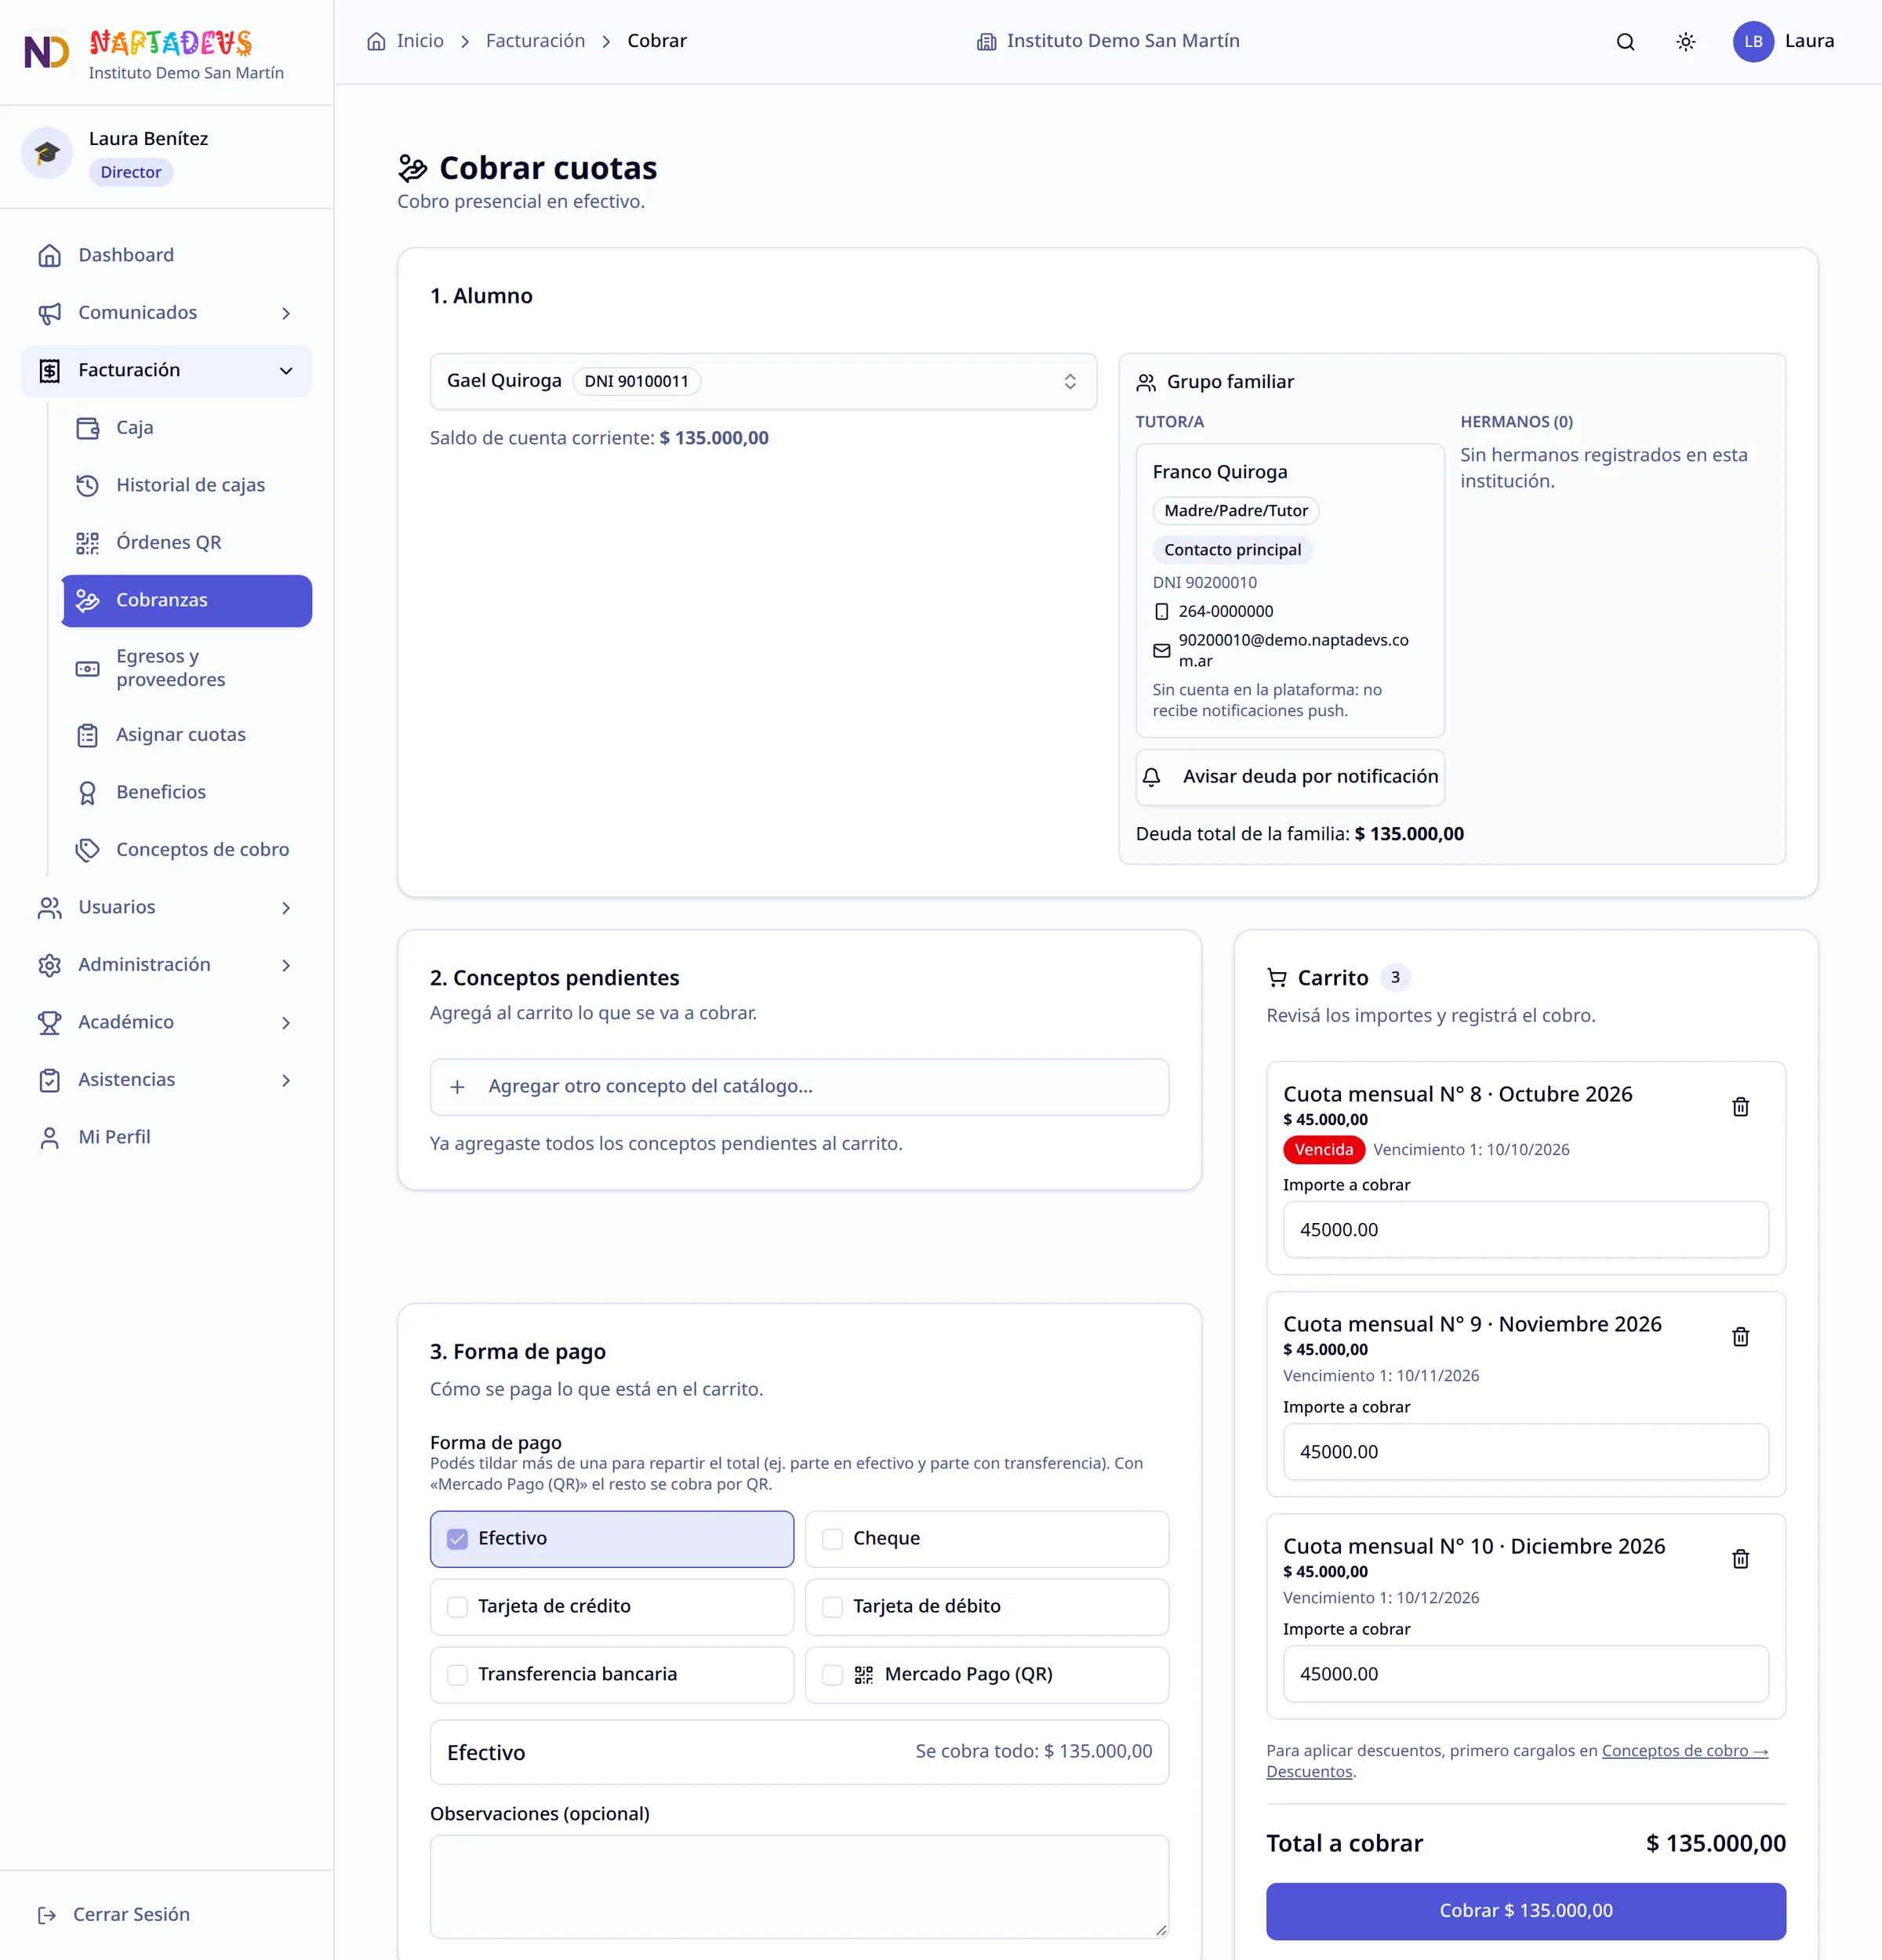The width and height of the screenshot is (1882, 1960).
Task: Click Avisar deuda por notificación button
Action: (x=1290, y=777)
